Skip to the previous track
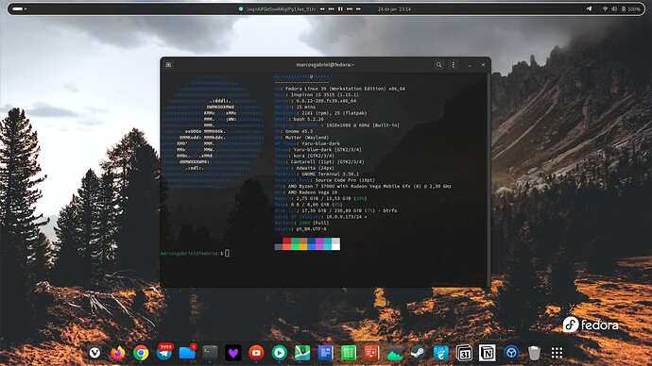Viewport: 652px width, 366px height. [x=332, y=8]
